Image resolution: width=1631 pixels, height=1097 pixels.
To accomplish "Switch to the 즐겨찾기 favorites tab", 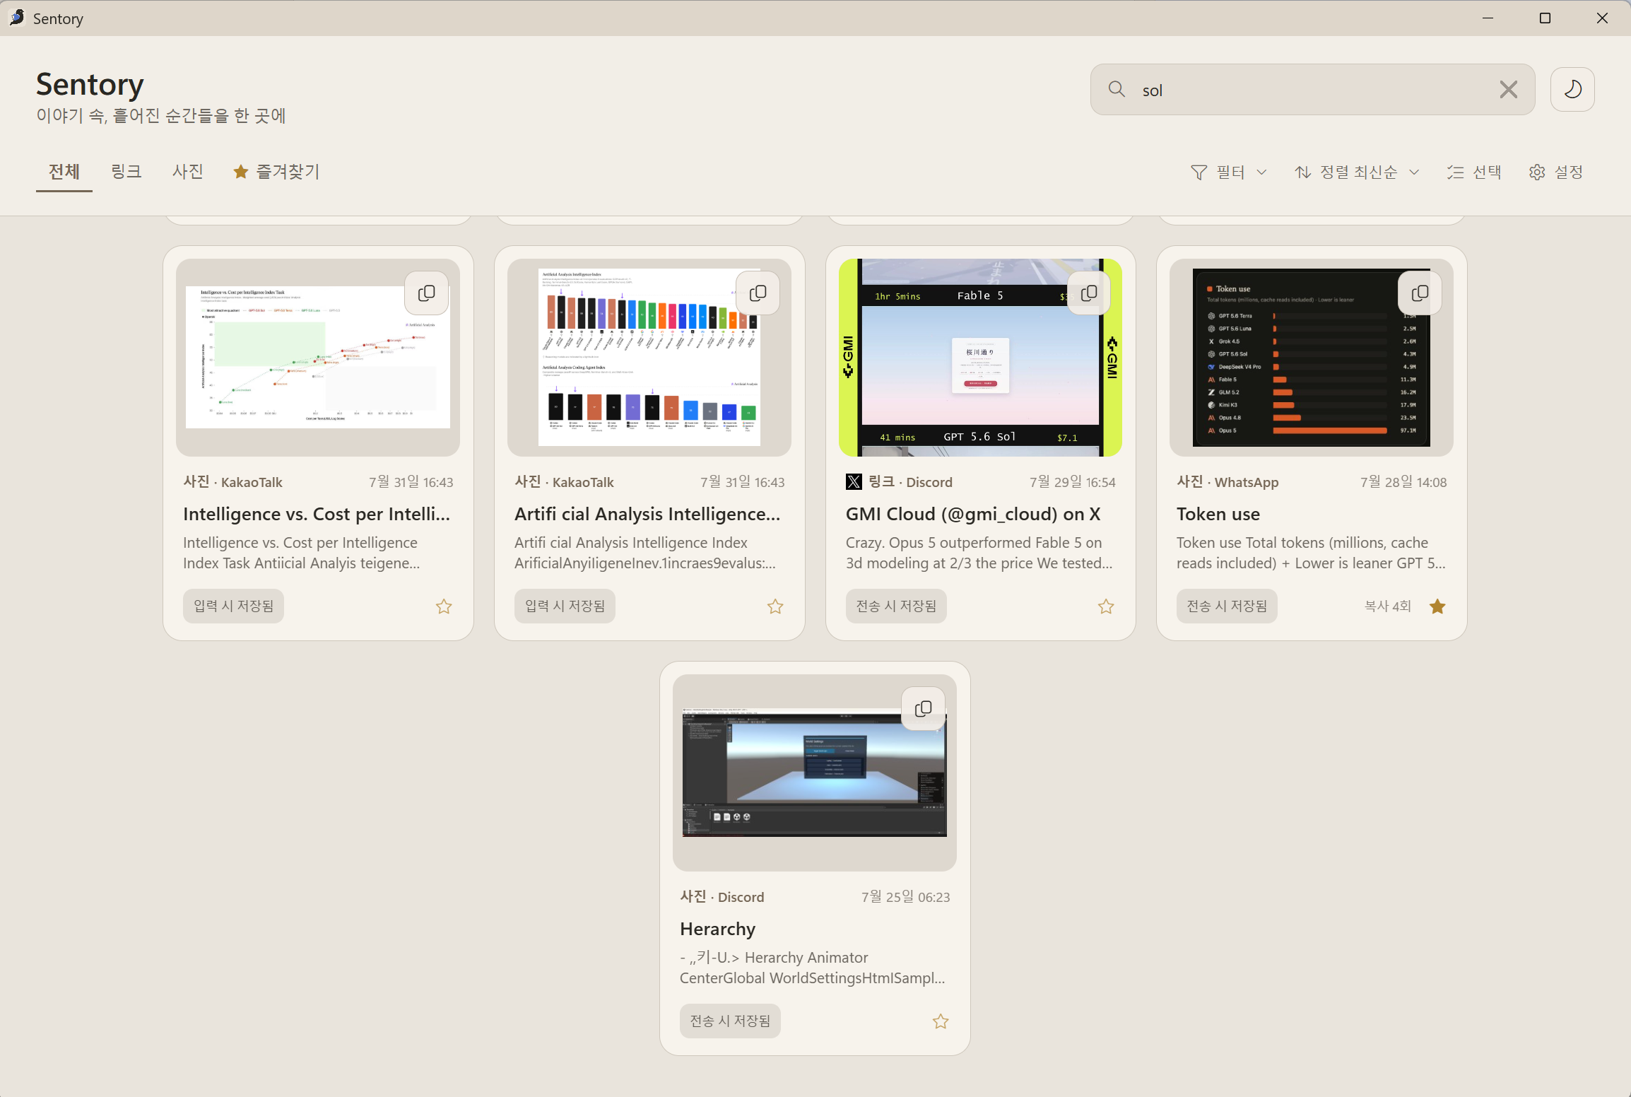I will pos(277,172).
